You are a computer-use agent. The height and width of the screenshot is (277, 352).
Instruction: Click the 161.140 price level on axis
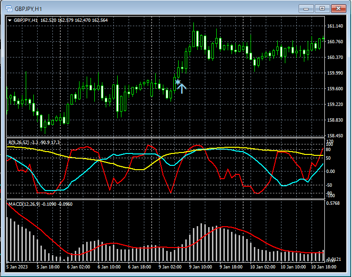click(x=336, y=26)
